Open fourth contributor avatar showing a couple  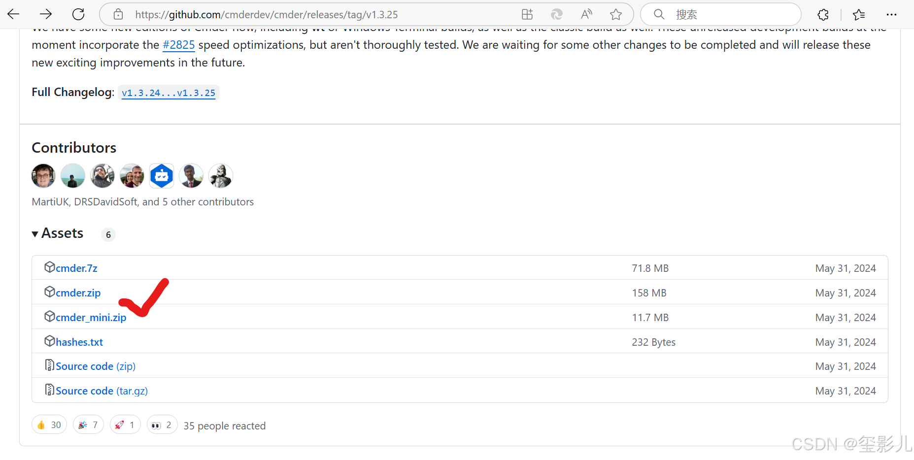tap(132, 176)
